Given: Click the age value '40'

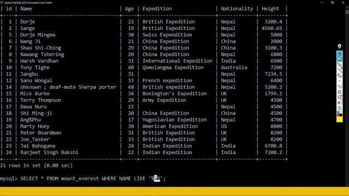Looking at the screenshot, I should [x=131, y=68].
